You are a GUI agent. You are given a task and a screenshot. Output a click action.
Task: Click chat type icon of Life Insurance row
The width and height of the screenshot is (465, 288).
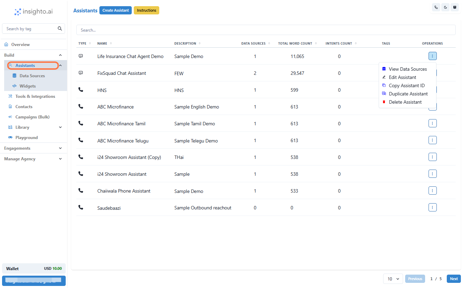coord(81,56)
